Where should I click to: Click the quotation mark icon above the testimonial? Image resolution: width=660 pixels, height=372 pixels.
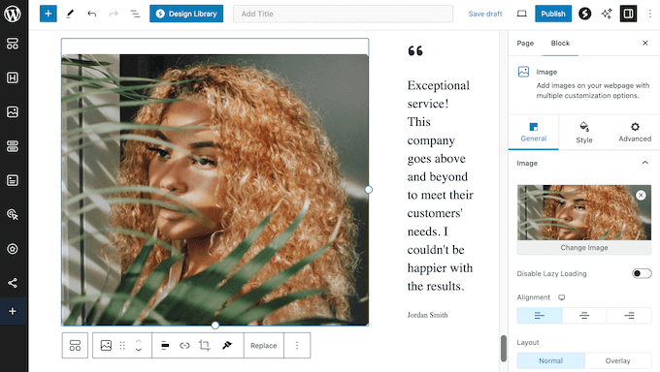(x=415, y=51)
